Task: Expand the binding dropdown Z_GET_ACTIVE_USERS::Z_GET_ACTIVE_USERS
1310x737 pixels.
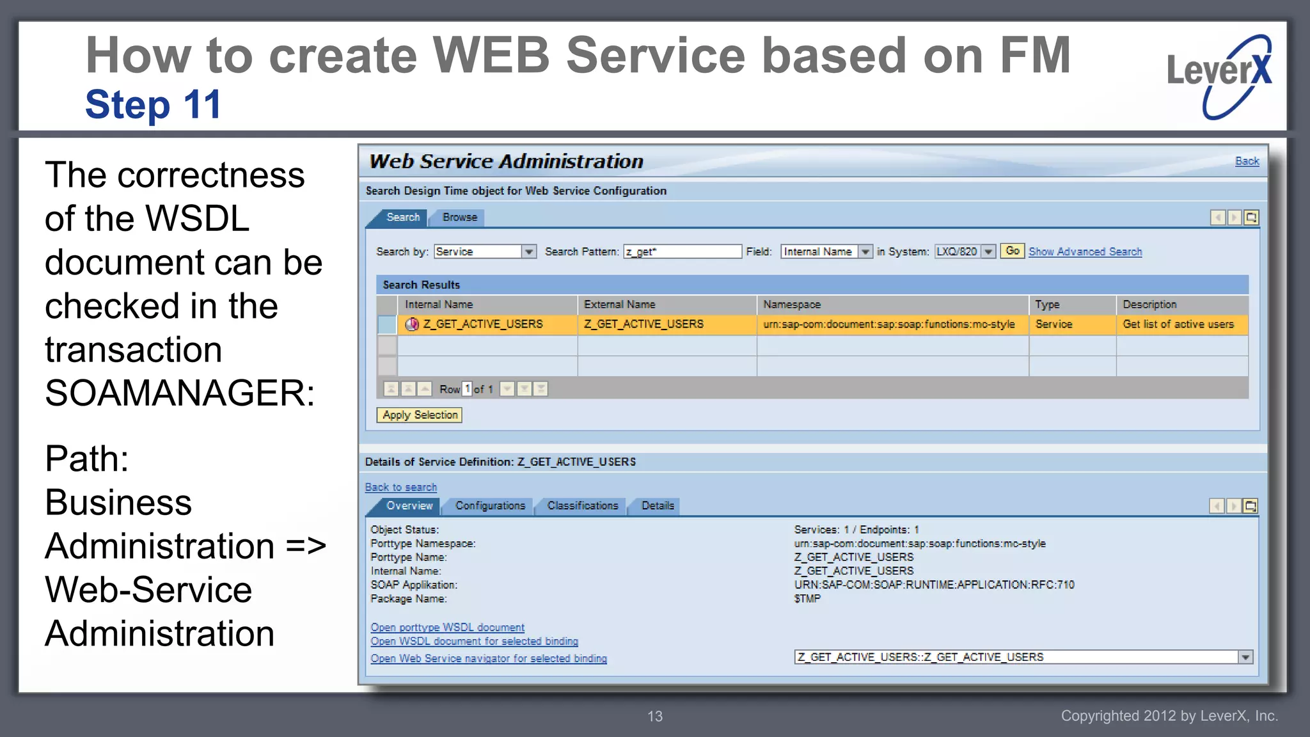Action: (1245, 658)
